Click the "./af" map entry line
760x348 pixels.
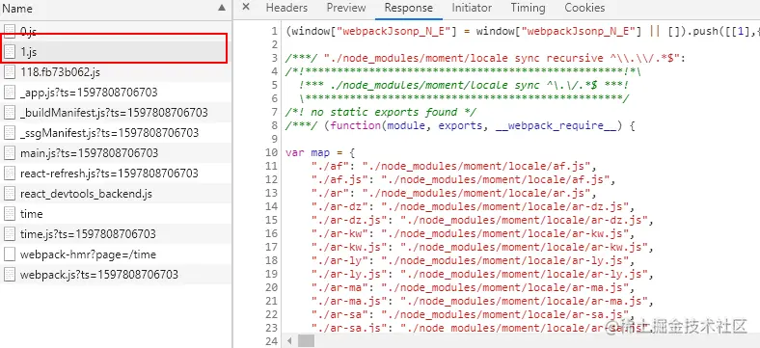click(x=454, y=166)
